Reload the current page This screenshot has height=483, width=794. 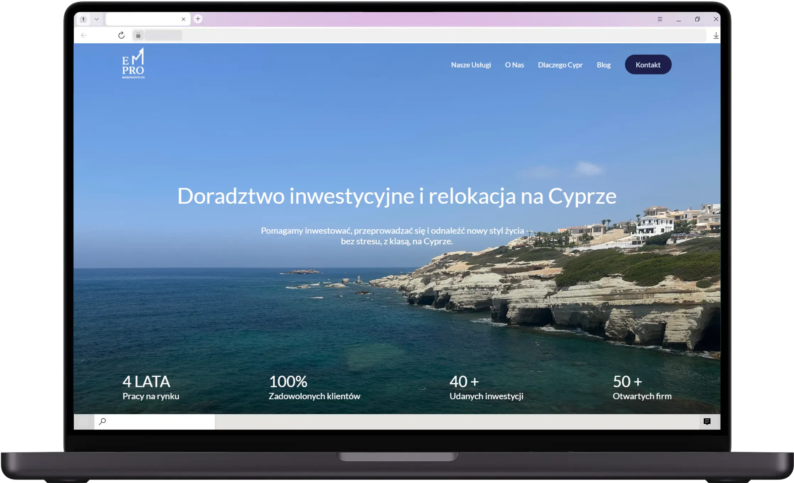[x=121, y=35]
